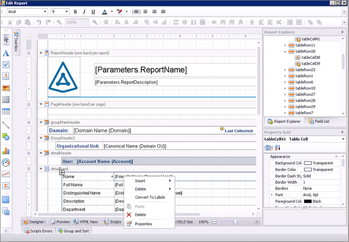Select the Shape control tool
The height and width of the screenshot is (242, 349).
[x=6, y=137]
